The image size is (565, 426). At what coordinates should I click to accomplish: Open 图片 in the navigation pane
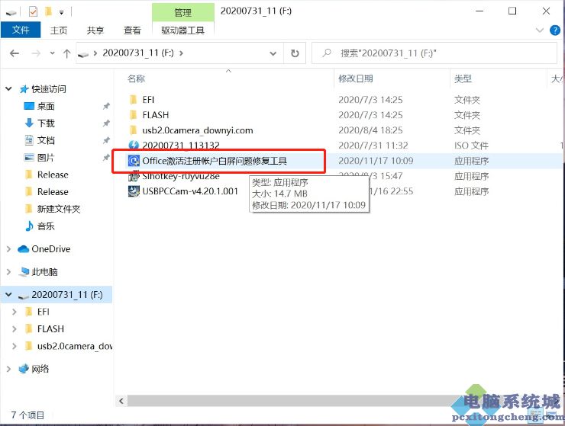46,158
